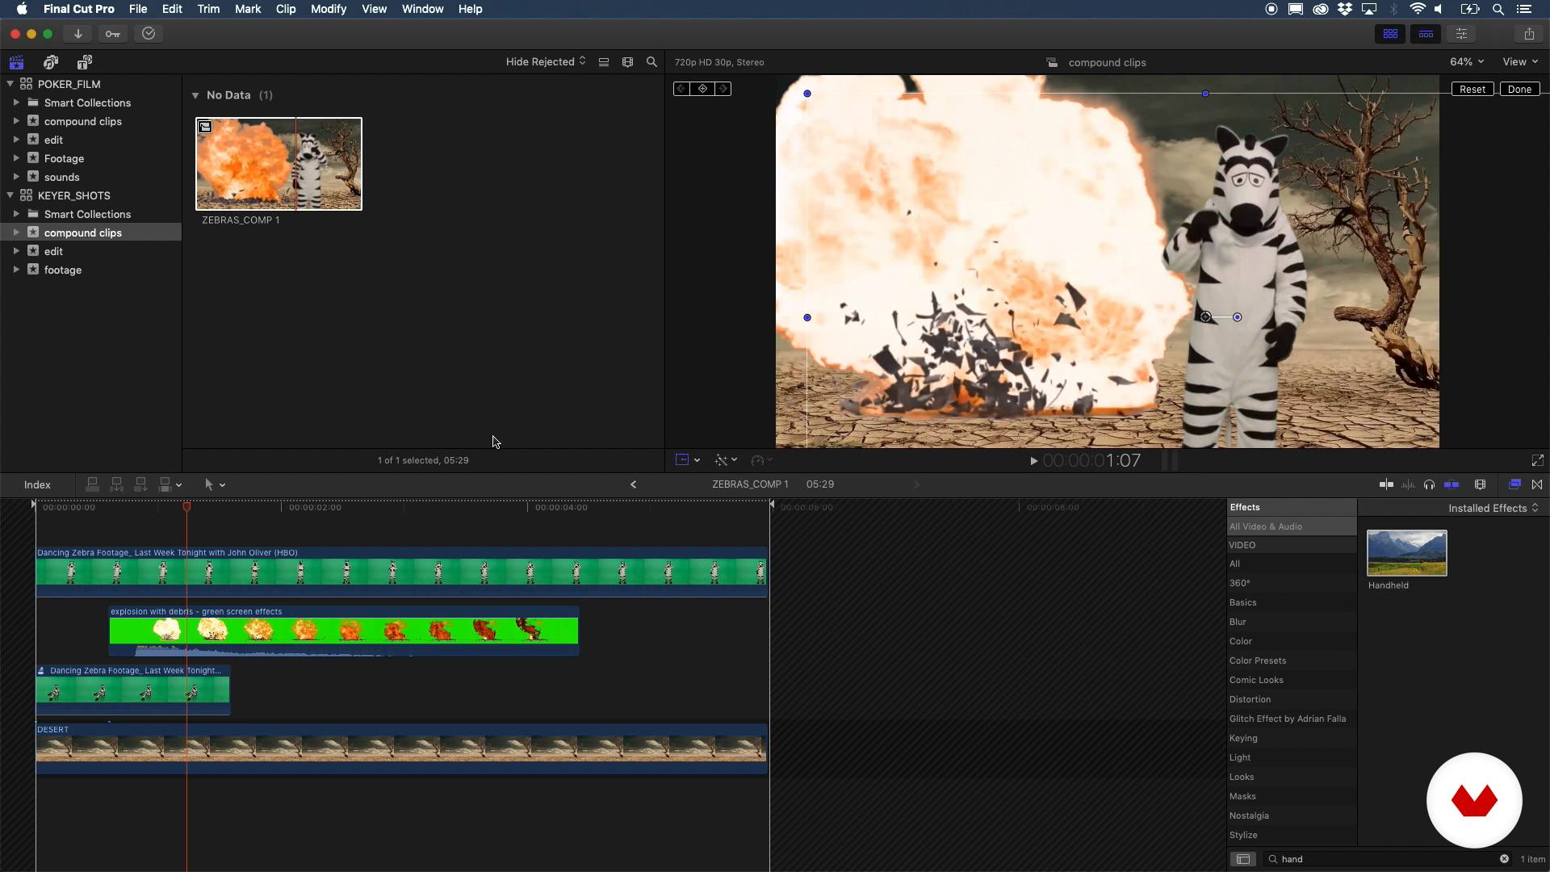Viewport: 1550px width, 872px height.
Task: Toggle the Timeline panel visibility
Action: click(1426, 34)
